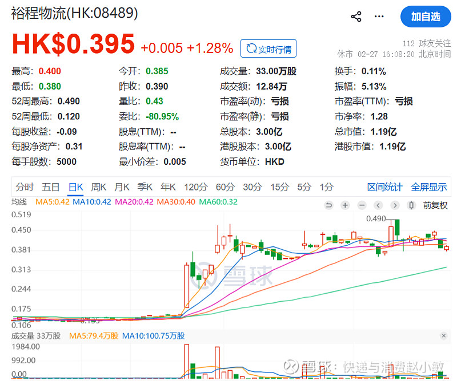Switch to 5分 interval tab

pyautogui.click(x=304, y=187)
